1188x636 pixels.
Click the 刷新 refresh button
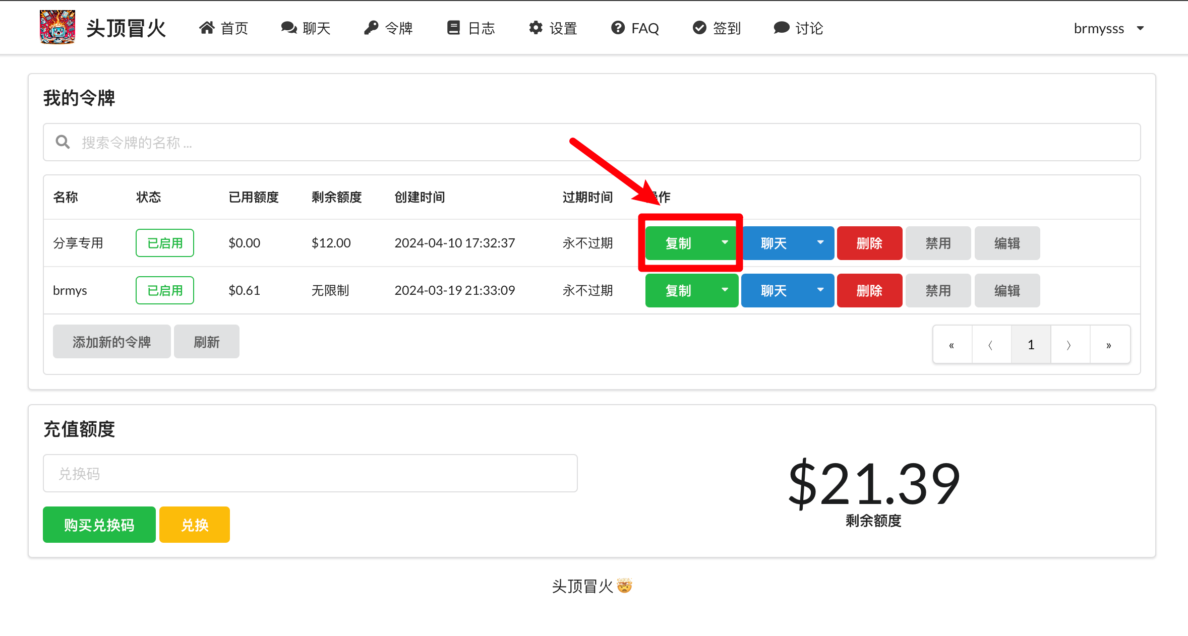tap(206, 342)
